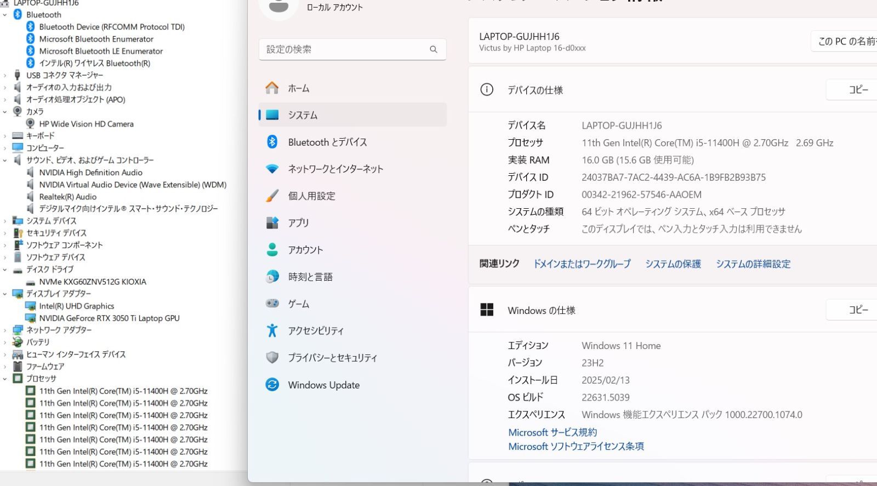Copy Windows の仕様 with コピー button
This screenshot has height=486, width=877.
(851, 310)
